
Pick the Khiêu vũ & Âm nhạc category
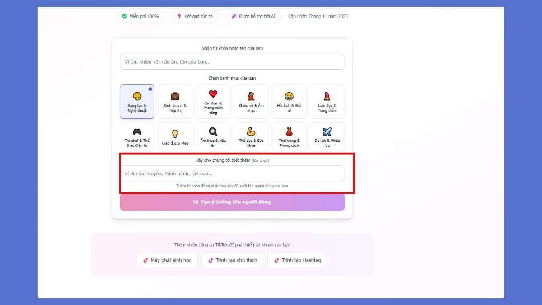(x=251, y=102)
